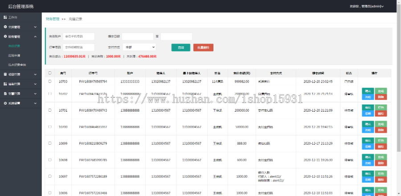Open the 提现申请 submenu item
This screenshot has width=401, height=196.
click(x=14, y=55)
